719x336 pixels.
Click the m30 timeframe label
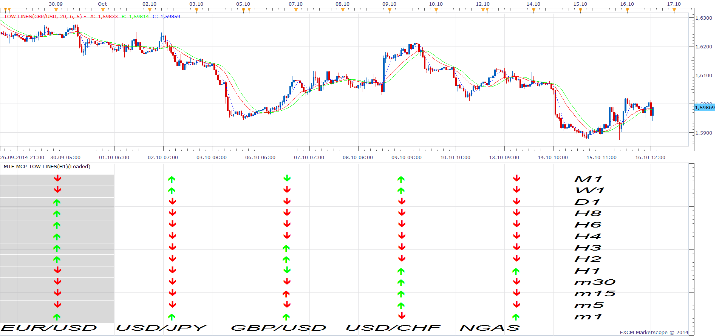[595, 282]
